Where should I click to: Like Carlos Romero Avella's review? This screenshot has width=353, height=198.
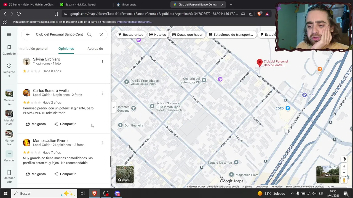tap(36, 124)
